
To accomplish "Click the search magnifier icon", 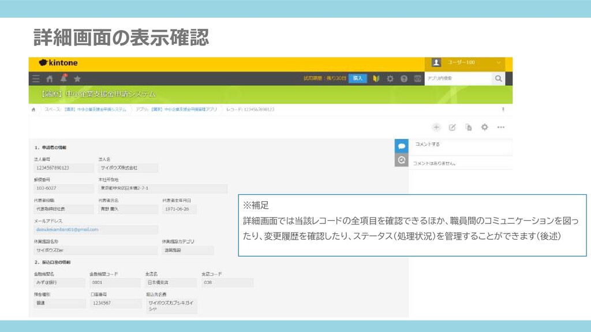I will tap(498, 78).
